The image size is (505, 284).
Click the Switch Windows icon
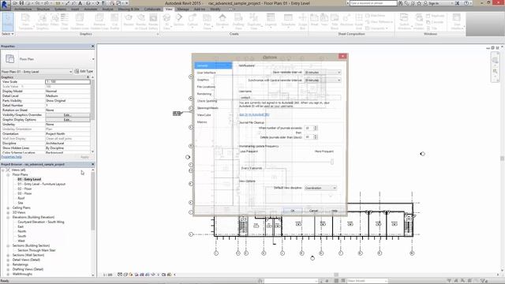click(404, 21)
